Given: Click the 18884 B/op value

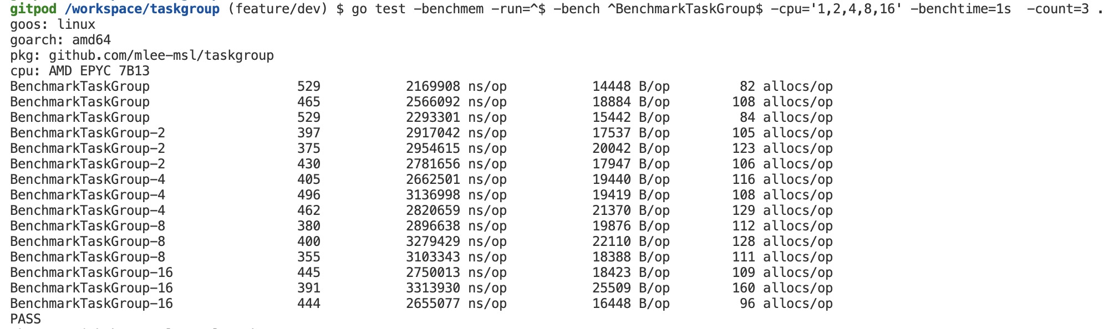Looking at the screenshot, I should point(631,102).
